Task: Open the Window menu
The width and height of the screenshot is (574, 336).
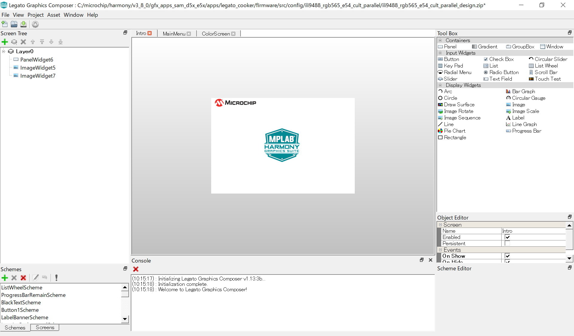Action: coord(73,15)
